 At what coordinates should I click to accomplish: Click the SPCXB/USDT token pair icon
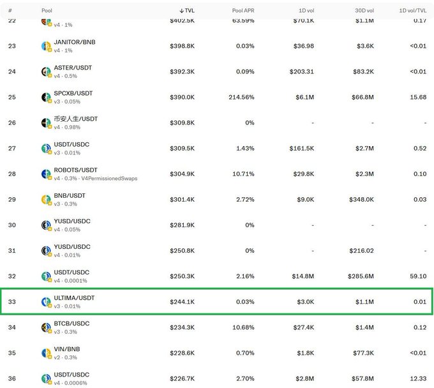47,98
